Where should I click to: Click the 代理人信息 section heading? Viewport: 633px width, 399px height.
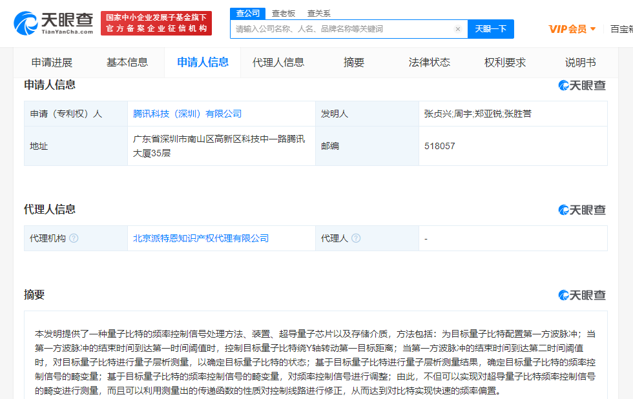tap(50, 209)
